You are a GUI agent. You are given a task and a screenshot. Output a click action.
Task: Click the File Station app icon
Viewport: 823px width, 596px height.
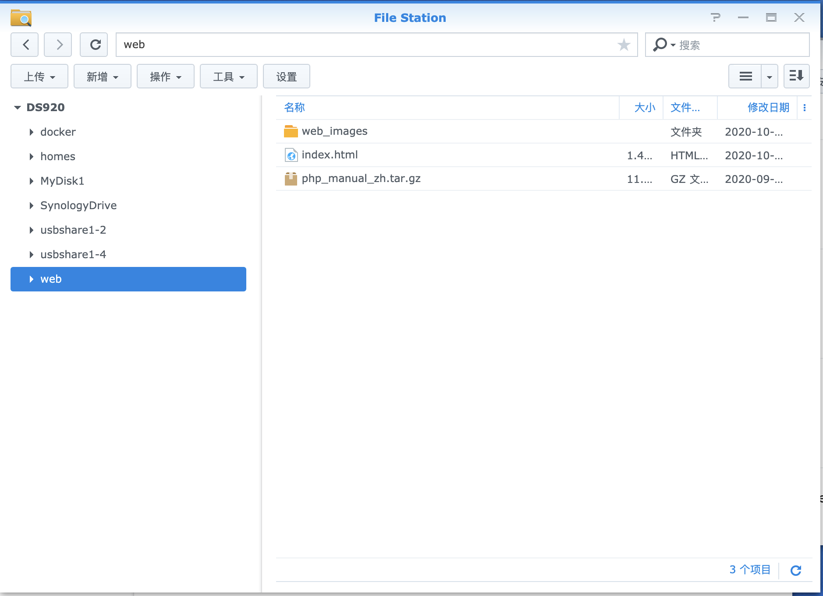pos(21,18)
